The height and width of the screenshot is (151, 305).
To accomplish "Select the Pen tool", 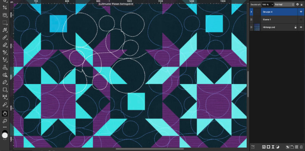I will point(5,82).
